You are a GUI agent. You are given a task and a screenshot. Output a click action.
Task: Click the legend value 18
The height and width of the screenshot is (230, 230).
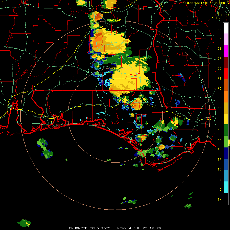pos(220,149)
